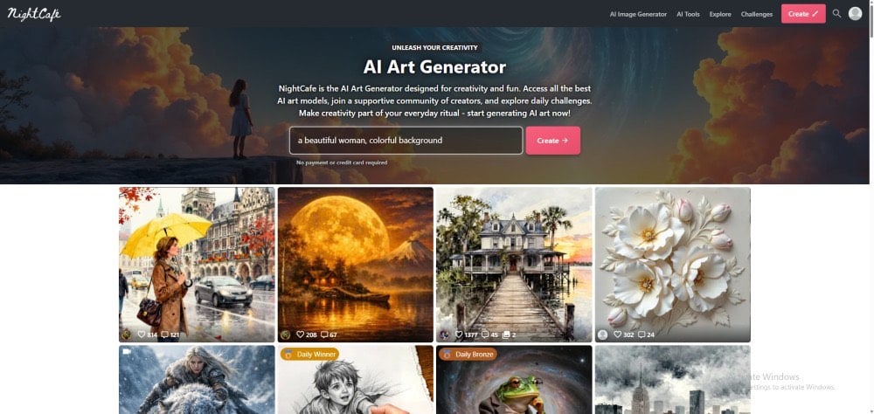Open the Challenges menu item
The height and width of the screenshot is (414, 874).
click(756, 14)
